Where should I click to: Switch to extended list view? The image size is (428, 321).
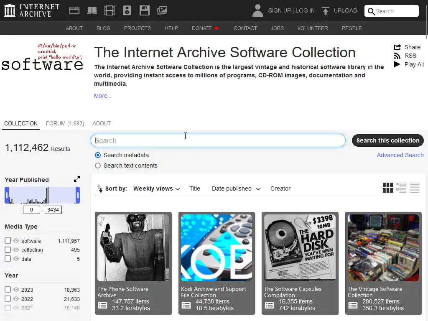[x=401, y=188]
